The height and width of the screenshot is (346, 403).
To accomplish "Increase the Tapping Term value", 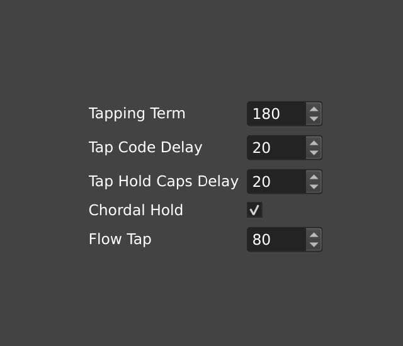I will [314, 109].
